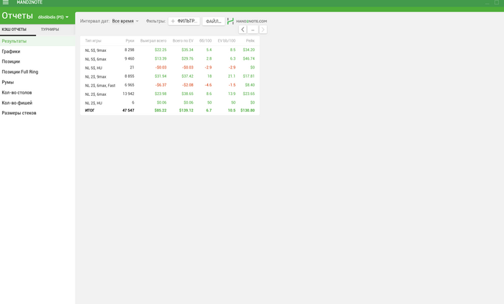
Task: Select the NL 2$, HU row
Action: click(170, 102)
